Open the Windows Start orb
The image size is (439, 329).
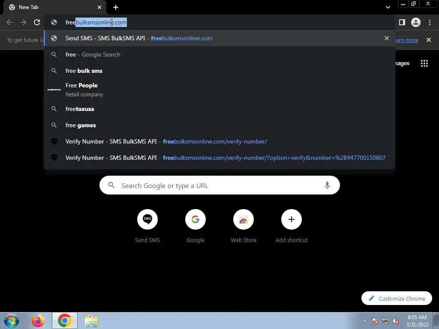[12, 320]
